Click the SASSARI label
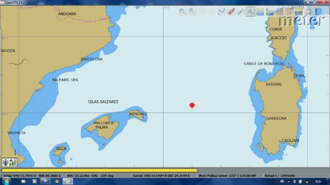This screenshot has width=330, height=185. tap(273, 84)
